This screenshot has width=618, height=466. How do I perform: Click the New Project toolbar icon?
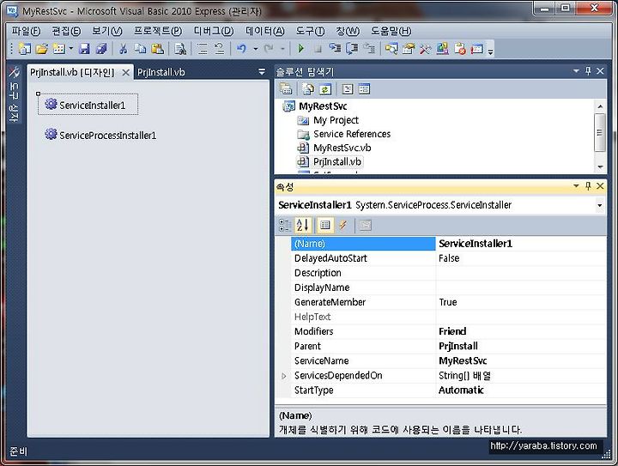pos(24,49)
